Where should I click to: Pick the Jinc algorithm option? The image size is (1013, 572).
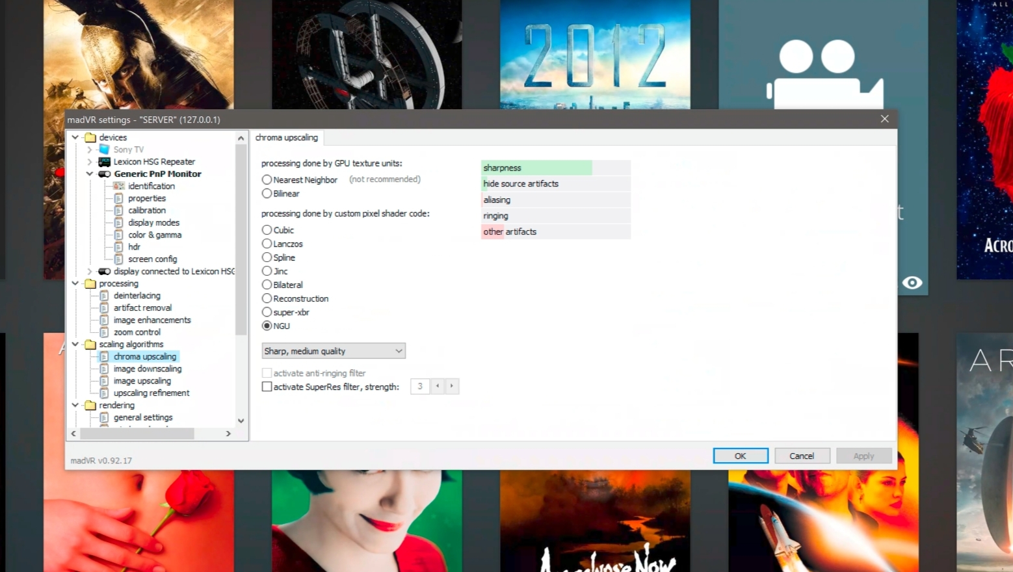267,271
